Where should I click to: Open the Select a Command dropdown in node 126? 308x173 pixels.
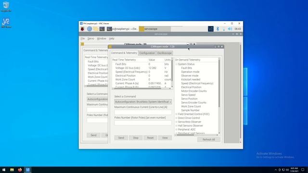click(x=143, y=102)
